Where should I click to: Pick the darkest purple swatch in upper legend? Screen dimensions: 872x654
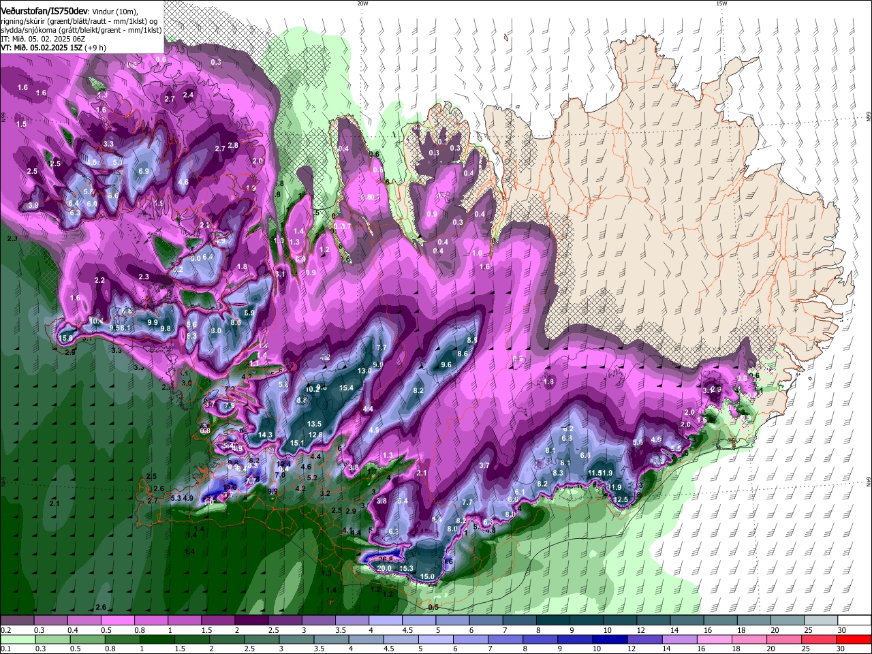251,621
